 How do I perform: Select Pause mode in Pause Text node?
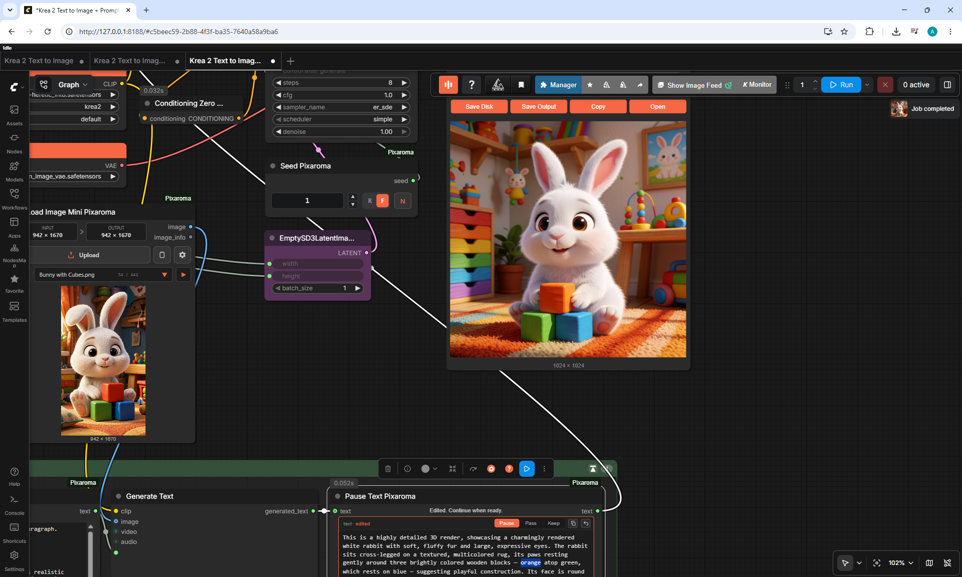507,523
